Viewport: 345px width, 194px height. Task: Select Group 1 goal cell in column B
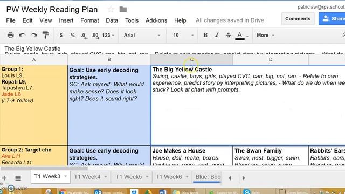coord(109,105)
